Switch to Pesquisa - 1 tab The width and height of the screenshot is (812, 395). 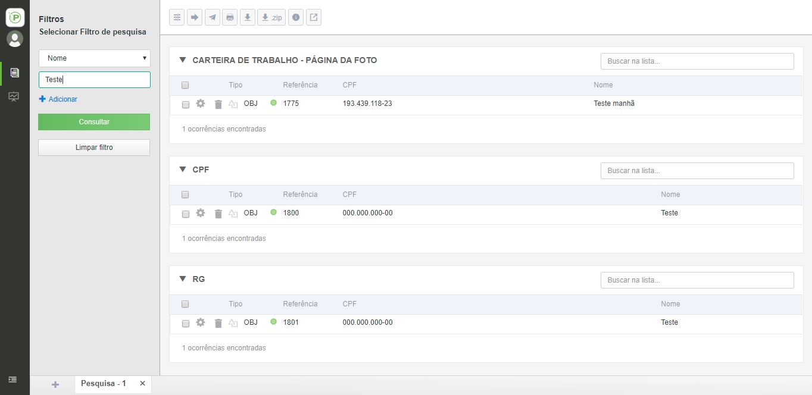pos(104,384)
